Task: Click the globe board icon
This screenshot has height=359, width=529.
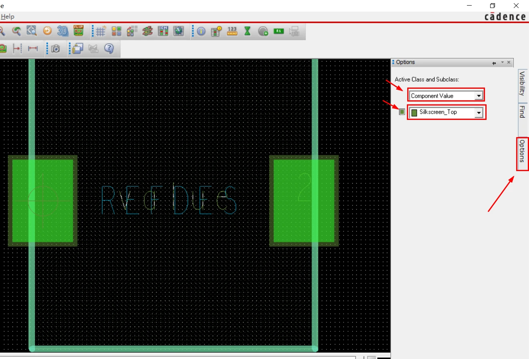Action: (179, 31)
